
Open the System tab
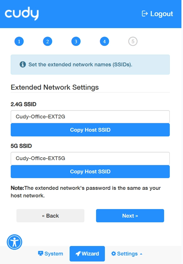(x=50, y=254)
